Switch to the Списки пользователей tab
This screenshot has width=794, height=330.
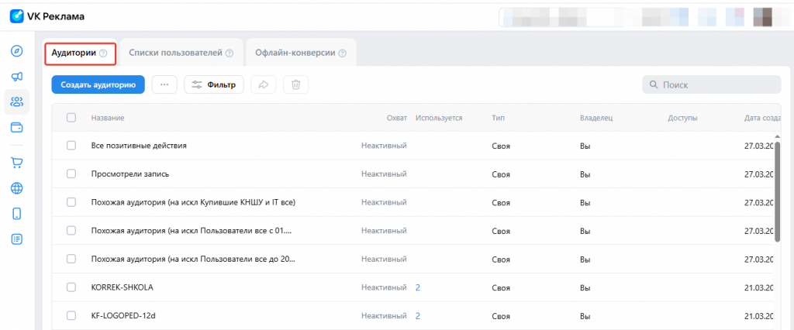click(181, 53)
